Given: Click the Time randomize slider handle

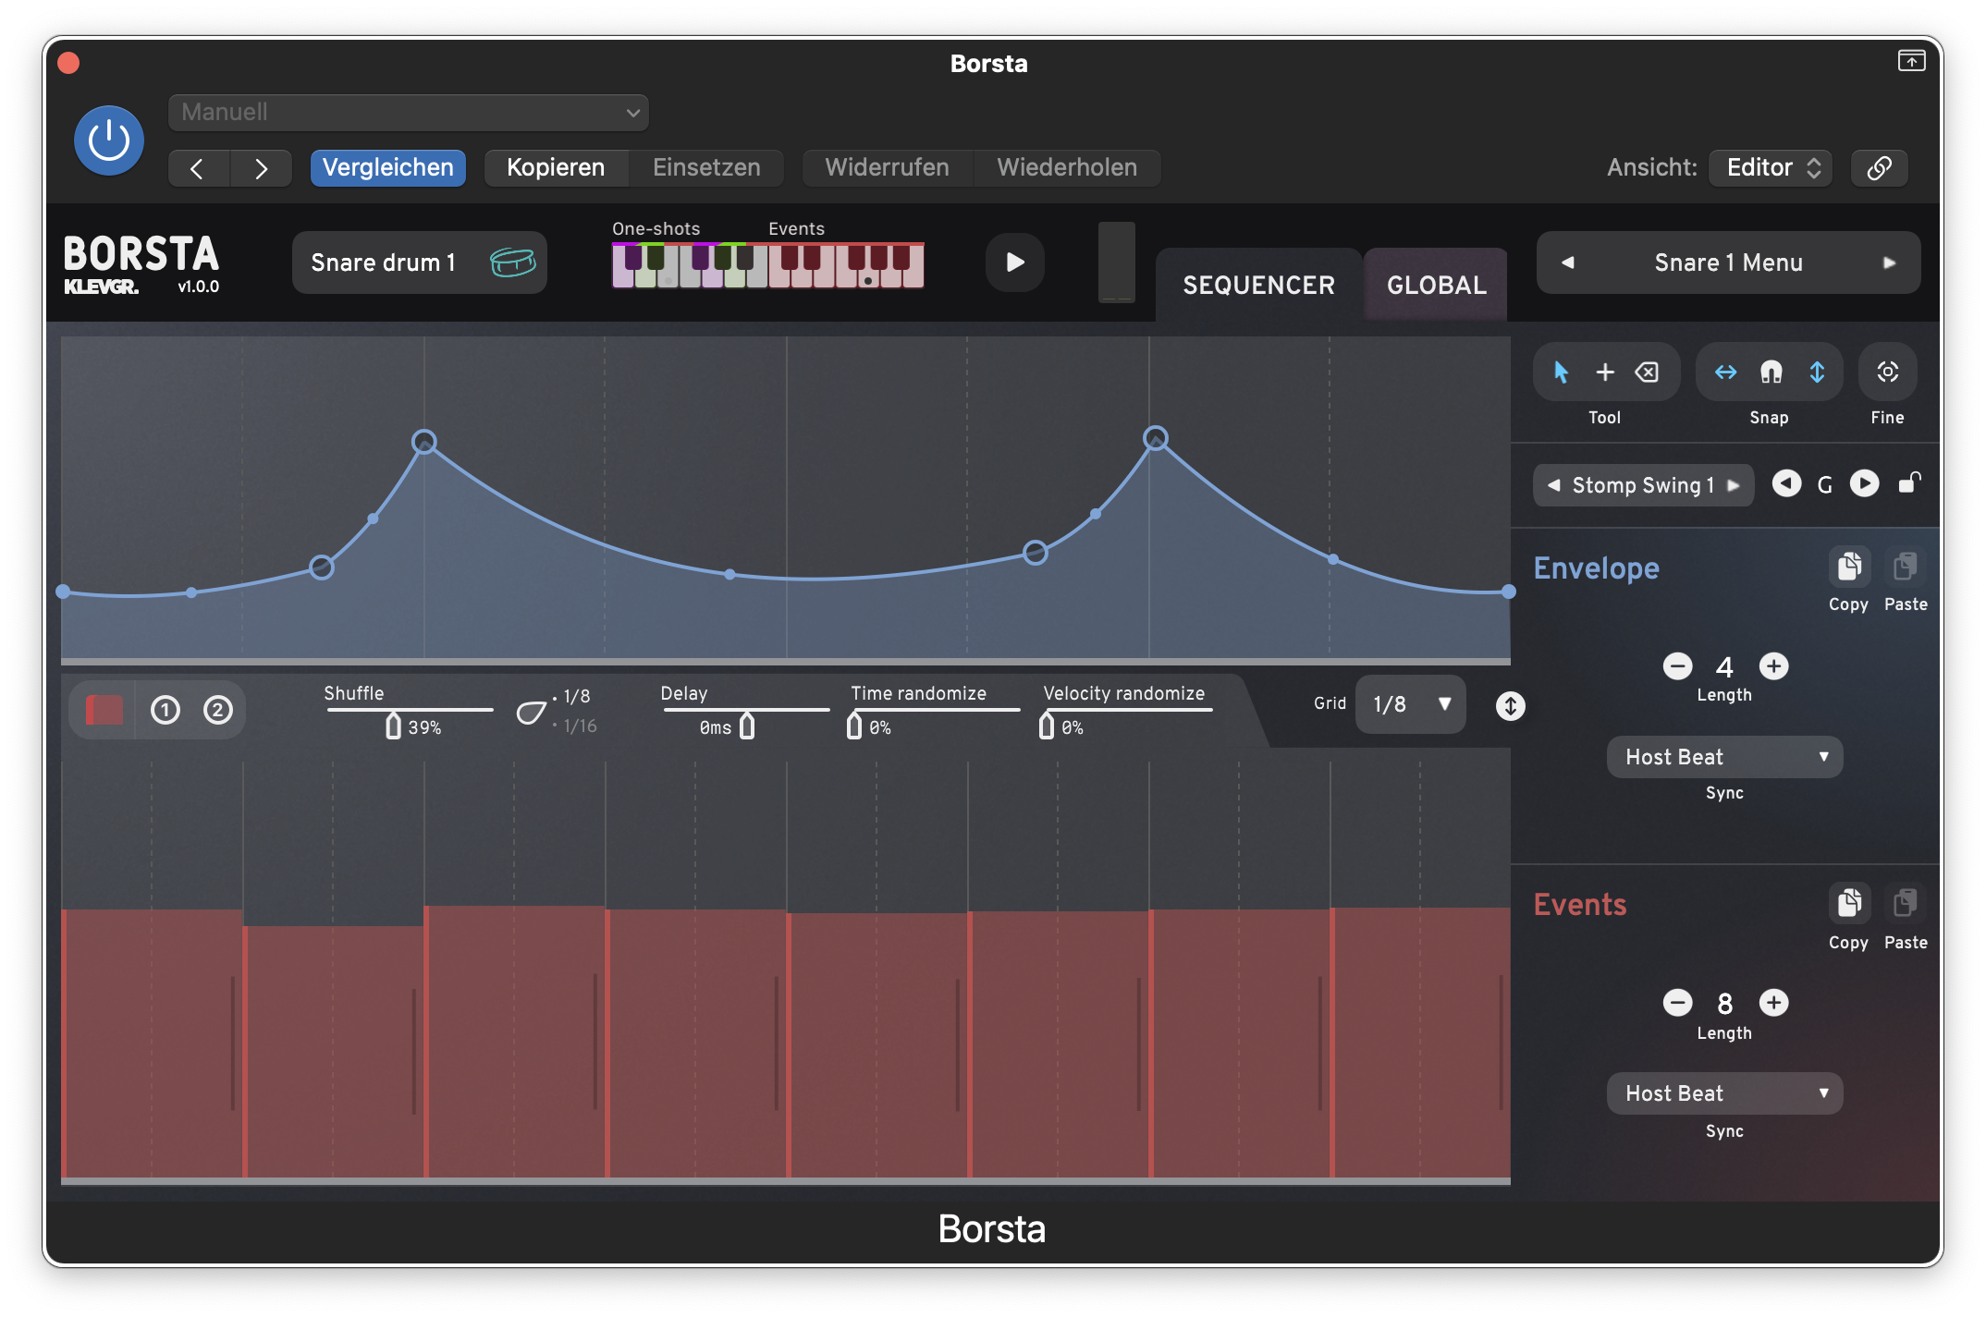Looking at the screenshot, I should coord(854,726).
